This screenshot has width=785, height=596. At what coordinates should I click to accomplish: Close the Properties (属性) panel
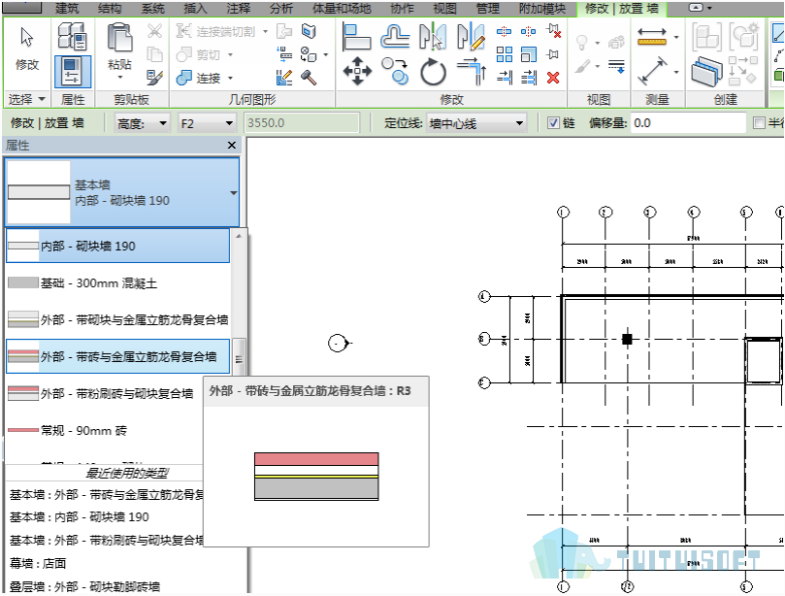tap(232, 146)
